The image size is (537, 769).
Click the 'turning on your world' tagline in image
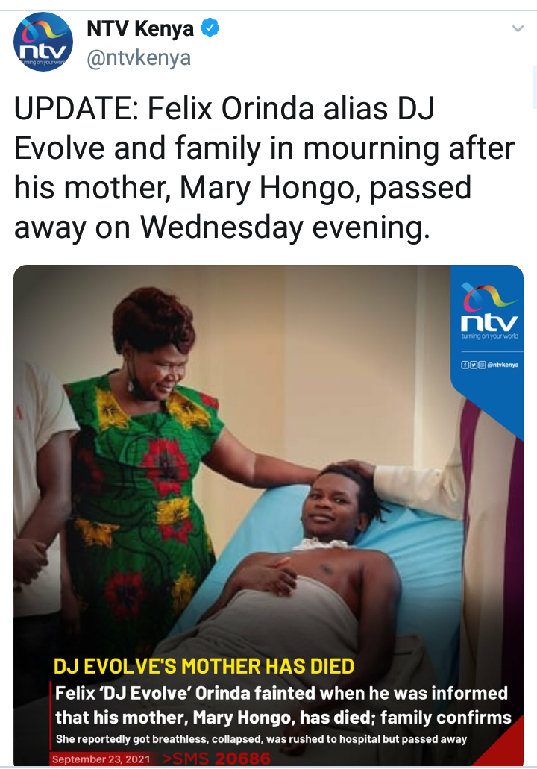489,336
